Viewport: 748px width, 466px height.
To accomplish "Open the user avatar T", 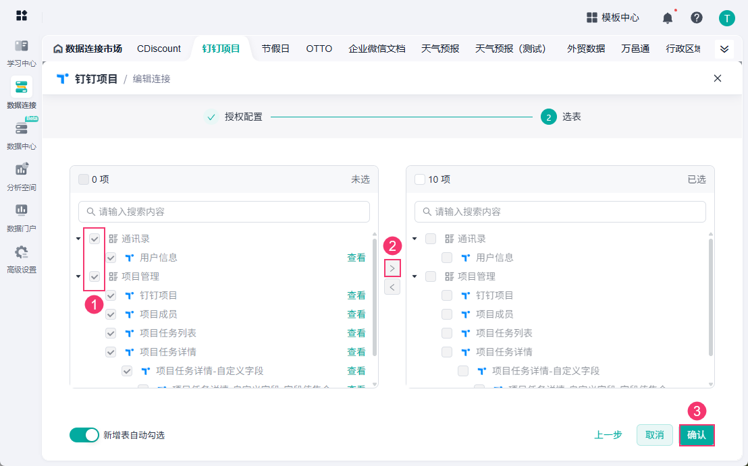I will coord(727,18).
